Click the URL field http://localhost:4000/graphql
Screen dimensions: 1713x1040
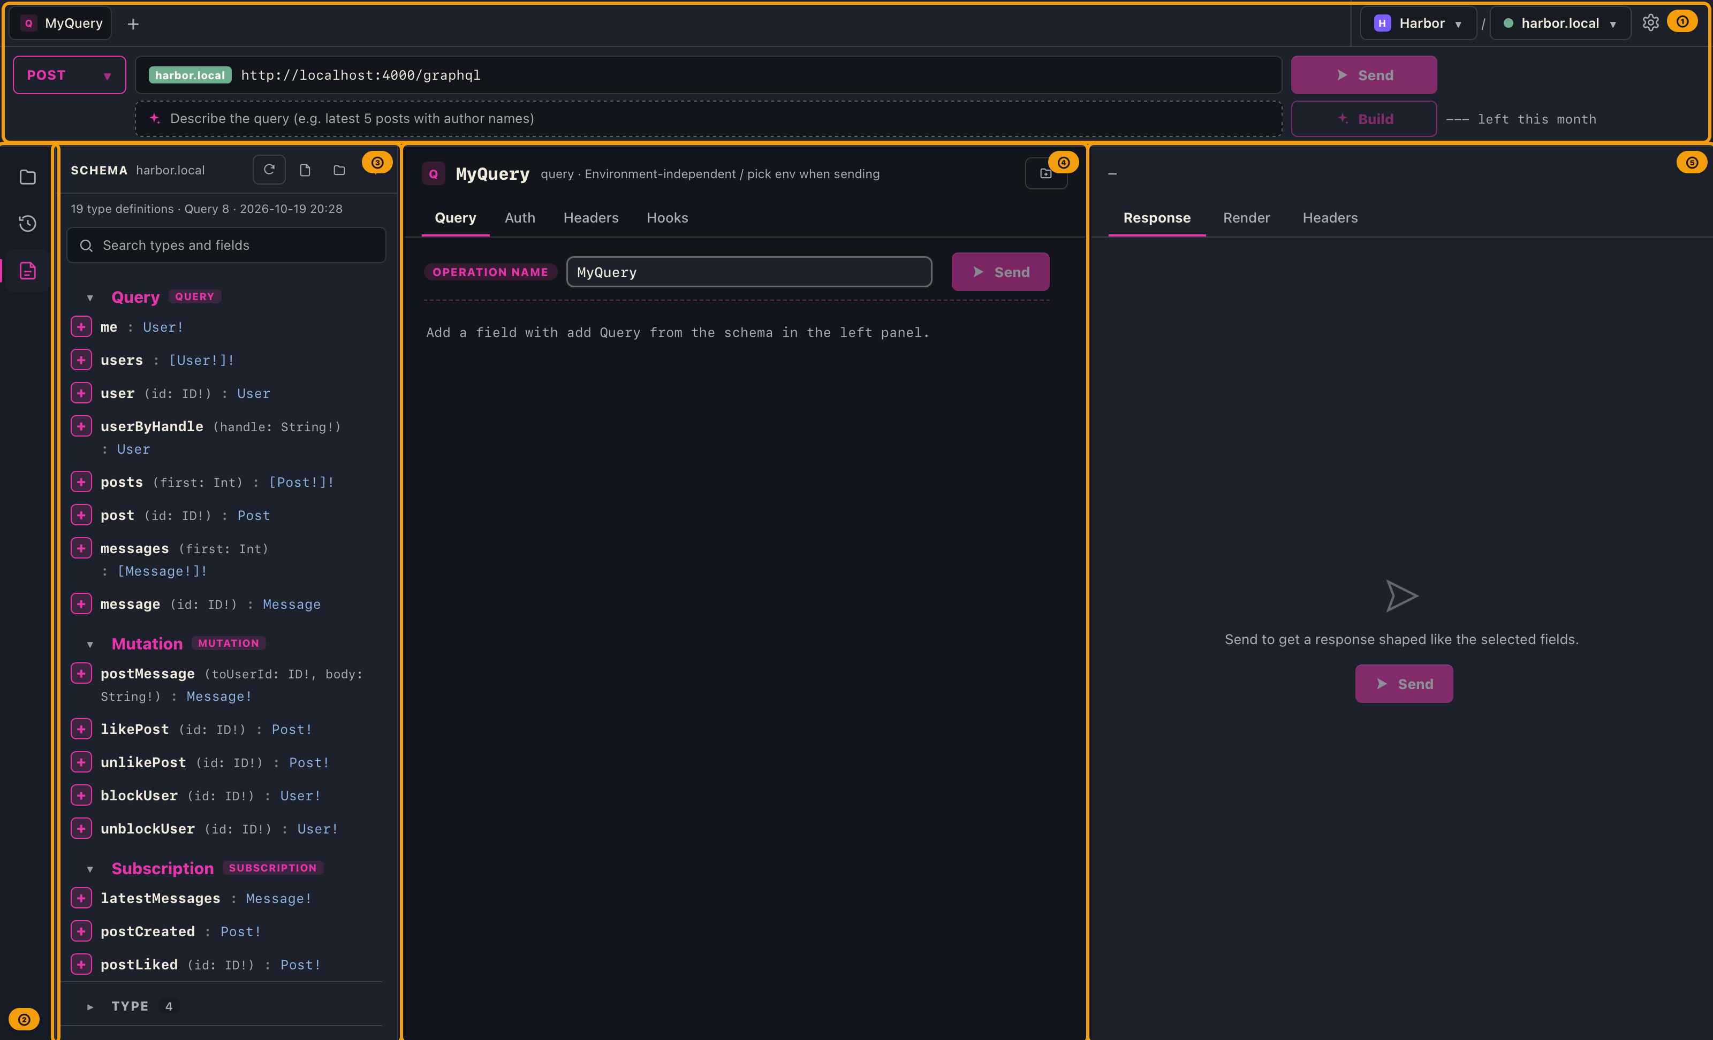click(x=708, y=75)
